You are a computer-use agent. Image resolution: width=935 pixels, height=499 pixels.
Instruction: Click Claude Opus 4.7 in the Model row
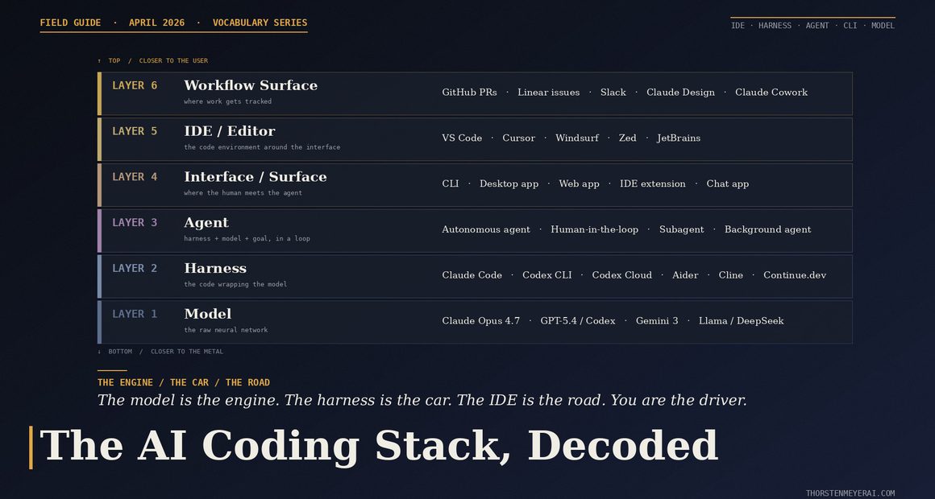480,321
